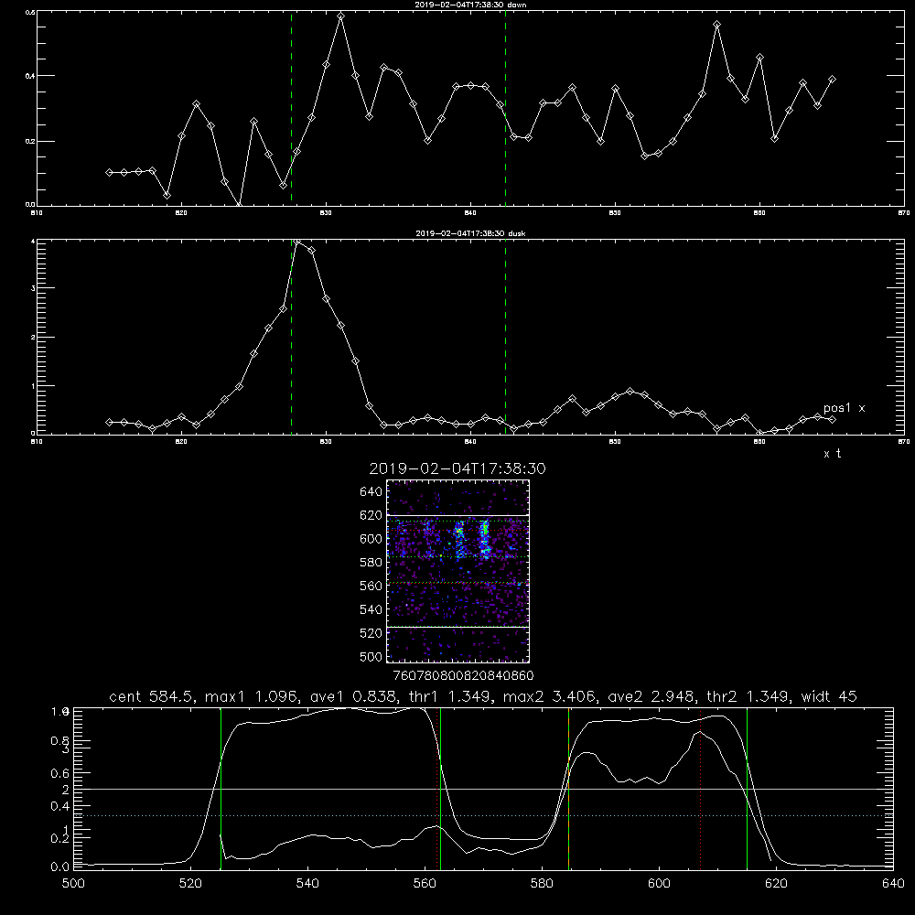Click the solid horizontal line at level 2

pyautogui.click(x=483, y=789)
